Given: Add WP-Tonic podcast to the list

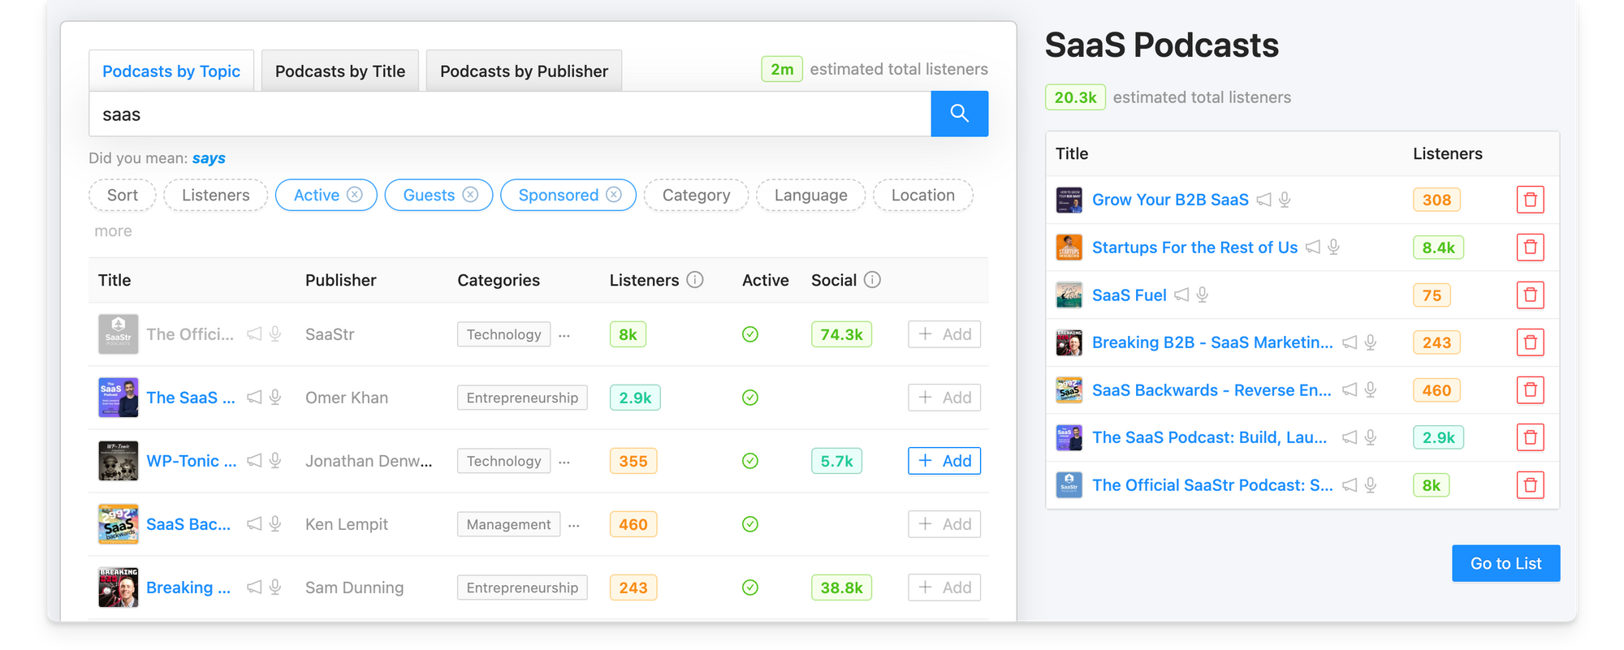Looking at the screenshot, I should point(944,461).
